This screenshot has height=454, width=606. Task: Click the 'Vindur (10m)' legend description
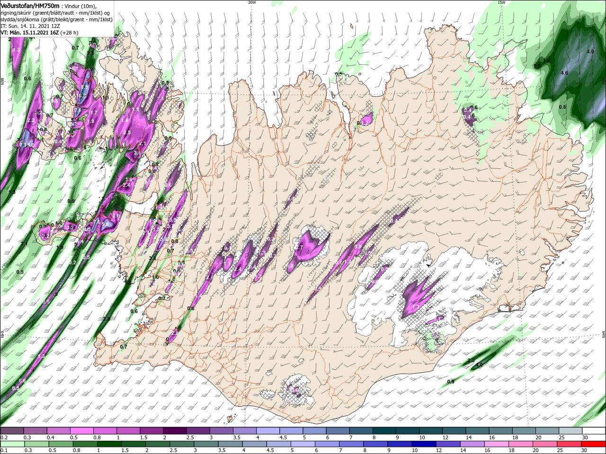tap(80, 6)
